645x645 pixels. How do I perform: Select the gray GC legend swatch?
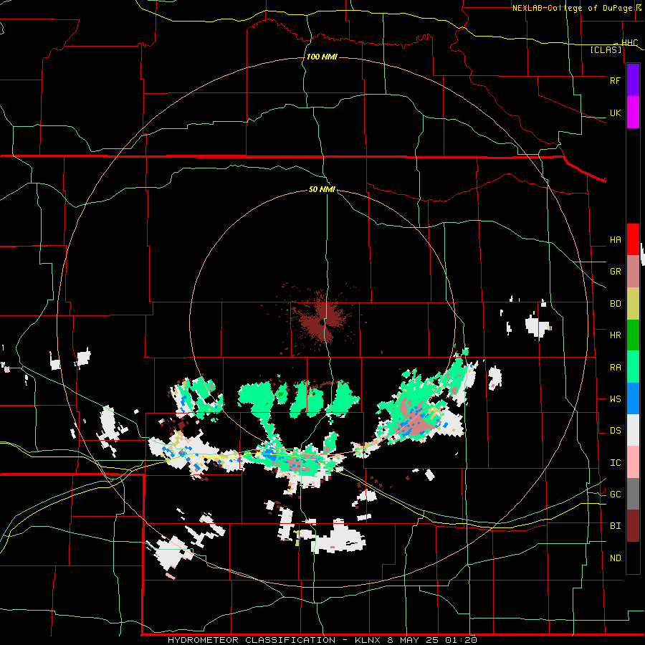[x=633, y=494]
